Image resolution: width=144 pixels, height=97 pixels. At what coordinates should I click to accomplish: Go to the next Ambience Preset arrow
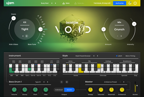tap(124, 82)
